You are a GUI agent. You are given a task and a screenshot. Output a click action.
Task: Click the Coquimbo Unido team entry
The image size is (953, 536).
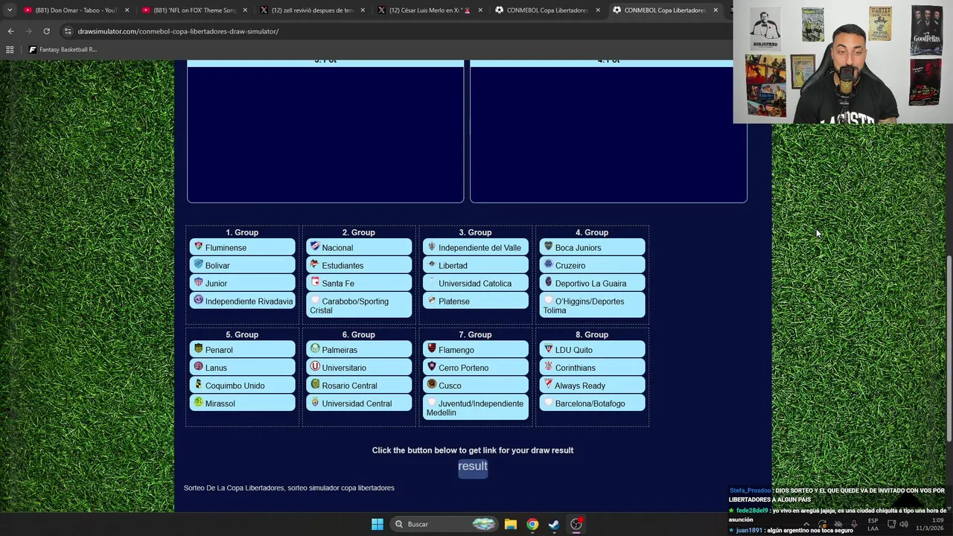[242, 385]
